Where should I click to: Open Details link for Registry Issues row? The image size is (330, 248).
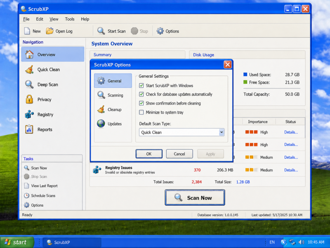point(291,170)
